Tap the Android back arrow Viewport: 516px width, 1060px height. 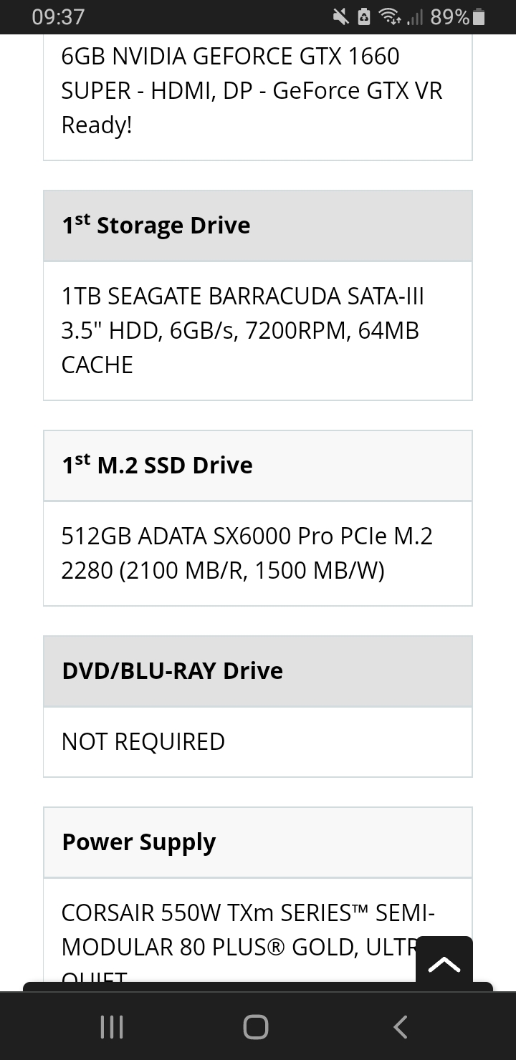coord(401,1027)
